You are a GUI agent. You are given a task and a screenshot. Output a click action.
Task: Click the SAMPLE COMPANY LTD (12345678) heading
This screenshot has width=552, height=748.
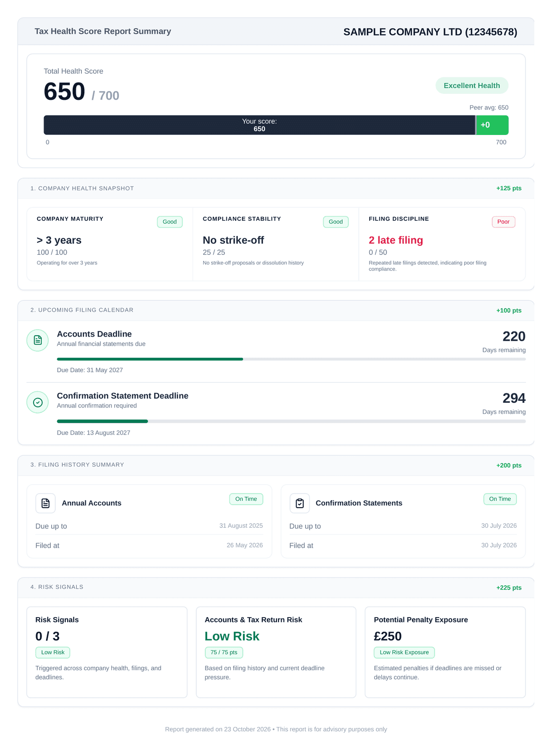(430, 32)
